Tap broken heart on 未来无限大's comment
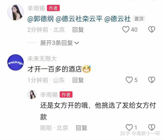 (x=152, y=80)
